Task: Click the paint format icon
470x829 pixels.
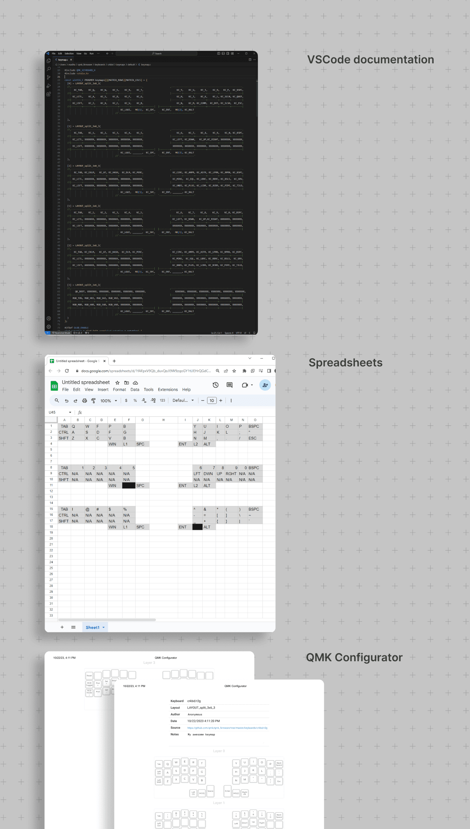Action: 93,400
